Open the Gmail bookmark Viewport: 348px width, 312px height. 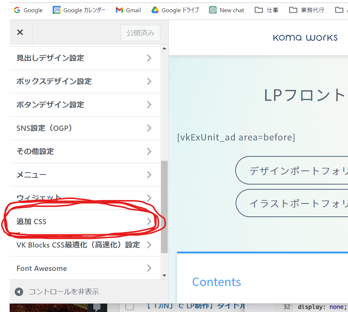pos(128,10)
